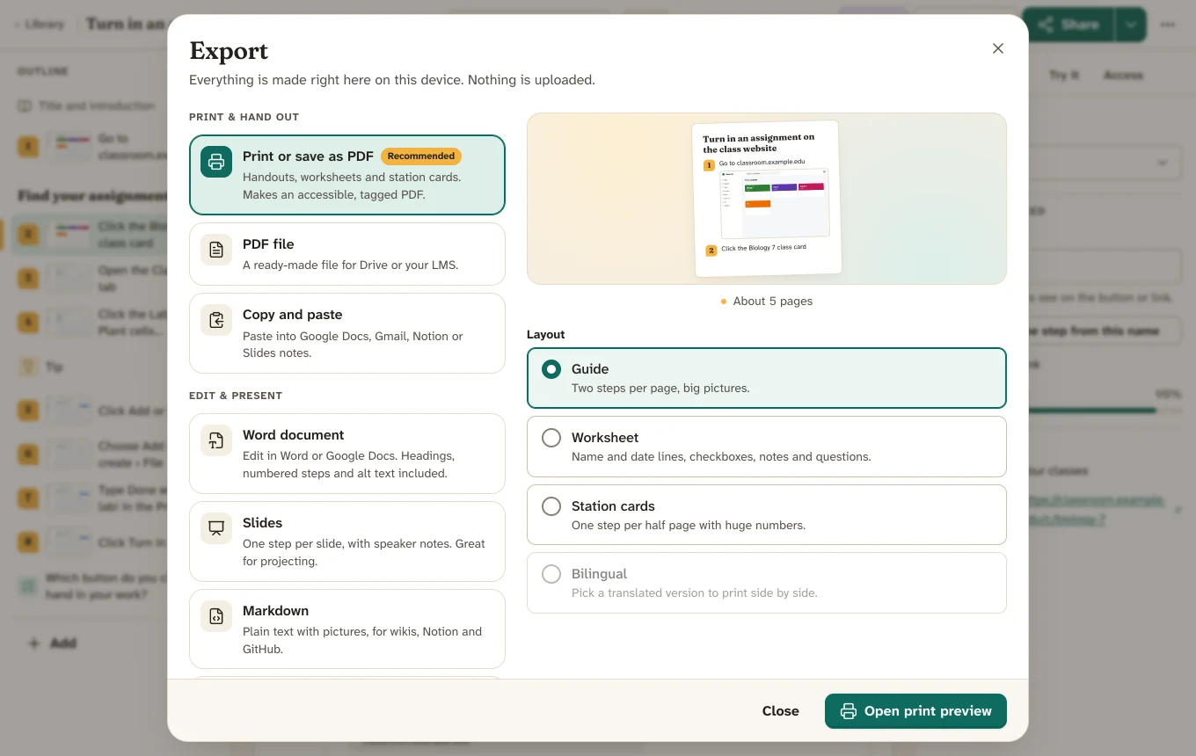Choose the Slides export option
Viewport: 1196px width, 756px height.
347,542
